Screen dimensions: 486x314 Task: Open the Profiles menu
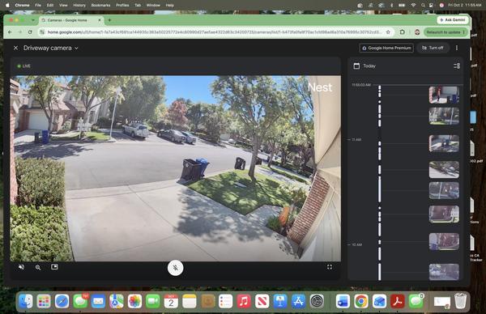click(x=122, y=6)
